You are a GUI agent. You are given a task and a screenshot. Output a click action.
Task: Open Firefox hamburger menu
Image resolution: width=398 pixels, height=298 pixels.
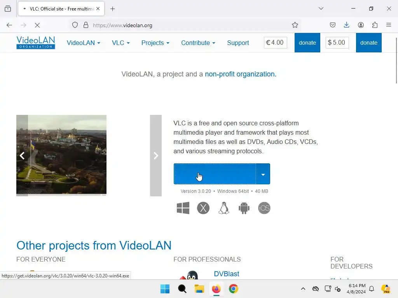tap(389, 25)
